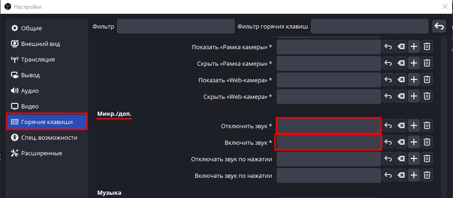Screen dimensions: 453x198
Task: Click the Микр./доп. section heading
Action: (x=115, y=113)
